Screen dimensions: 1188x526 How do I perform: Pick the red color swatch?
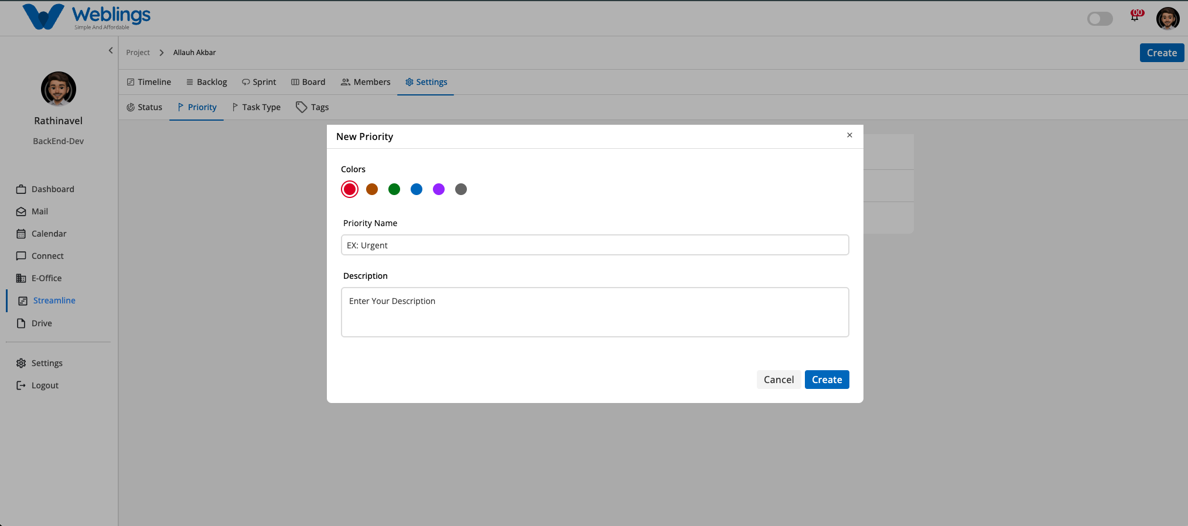[350, 189]
